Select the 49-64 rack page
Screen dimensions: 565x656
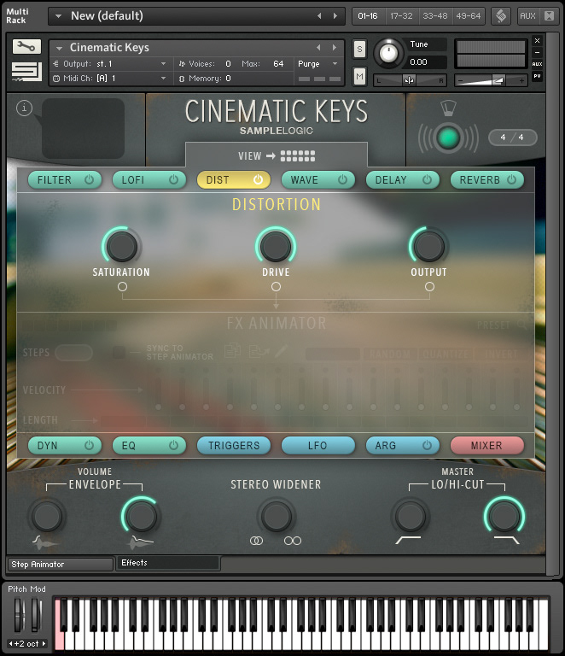click(468, 16)
